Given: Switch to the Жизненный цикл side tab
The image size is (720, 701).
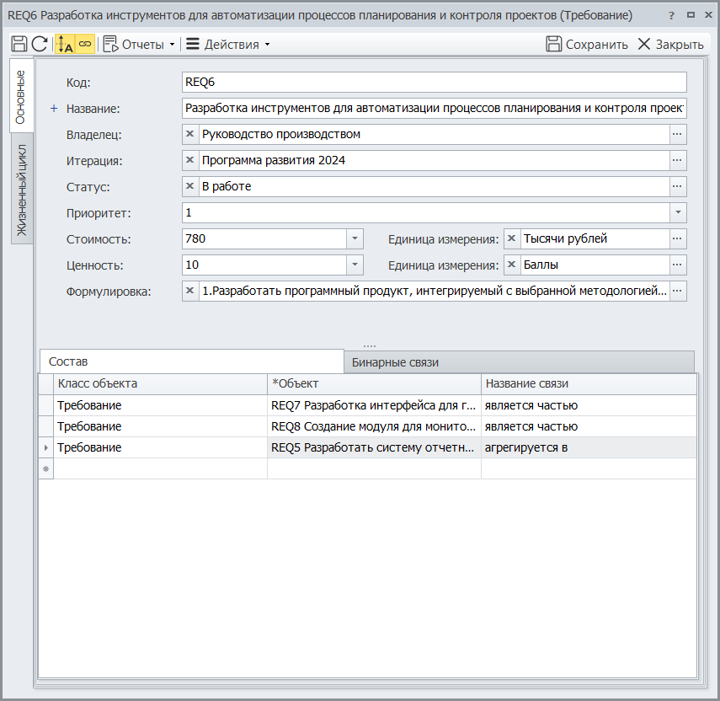Looking at the screenshot, I should [22, 190].
